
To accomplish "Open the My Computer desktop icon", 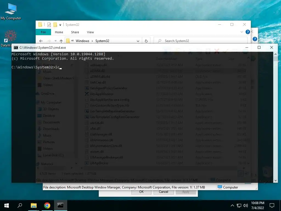I will 11,12.
